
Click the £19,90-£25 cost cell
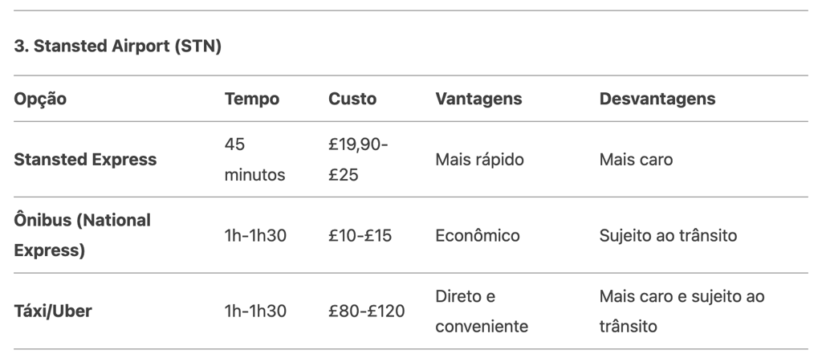click(358, 160)
